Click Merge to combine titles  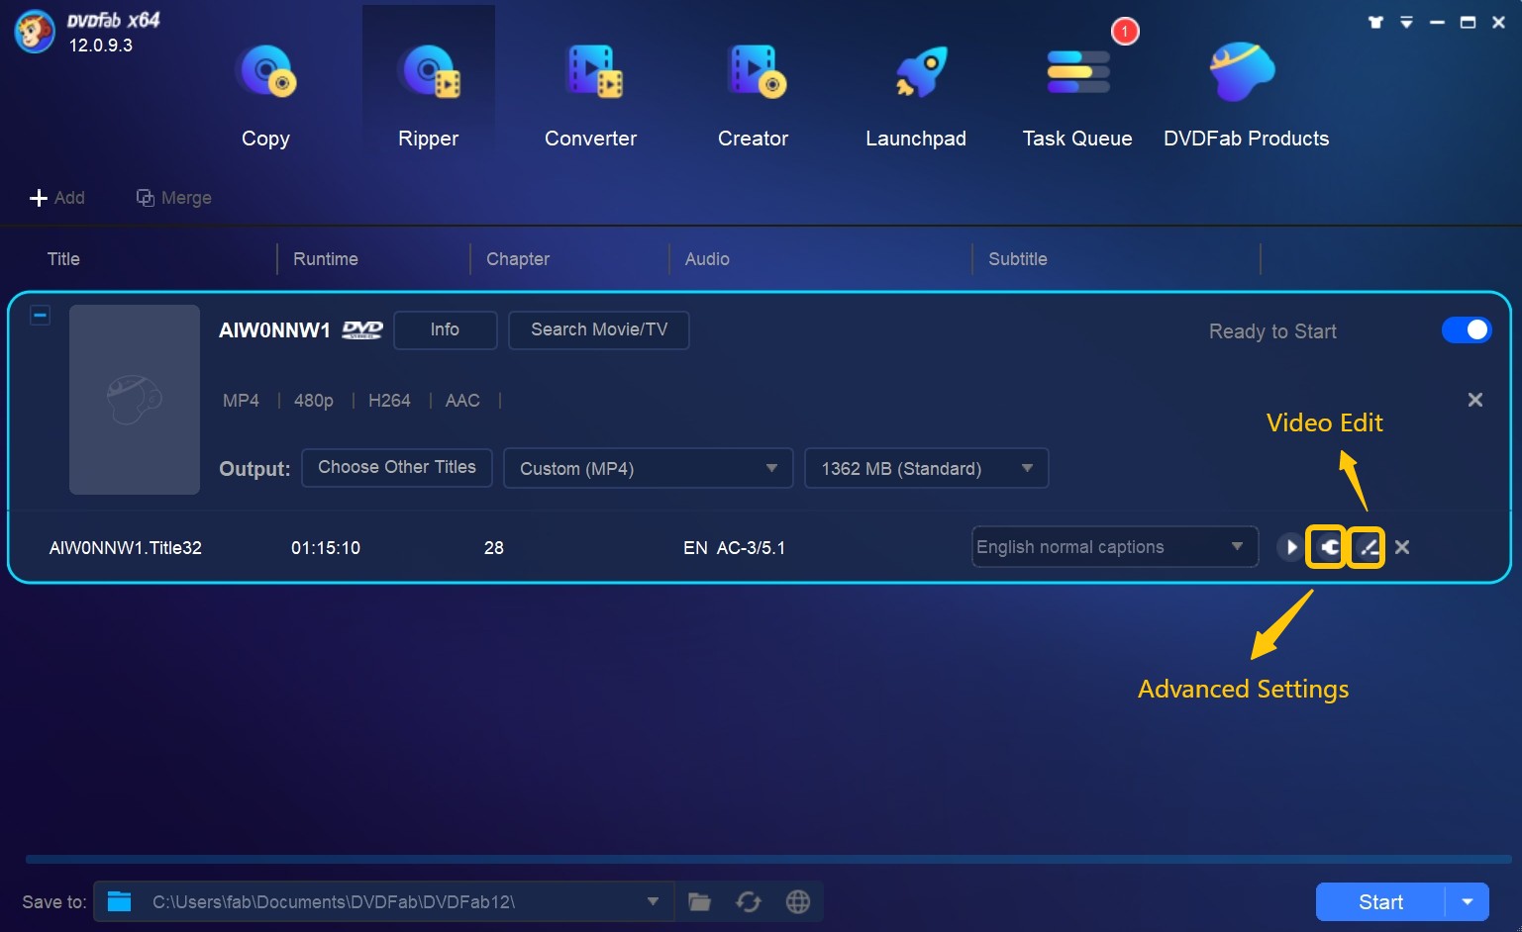click(173, 197)
